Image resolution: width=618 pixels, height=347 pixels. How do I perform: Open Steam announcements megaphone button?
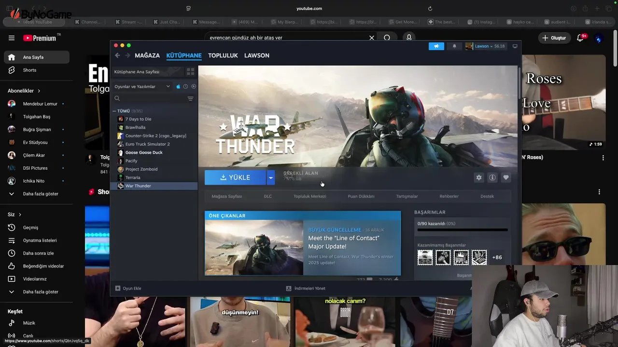pos(436,46)
